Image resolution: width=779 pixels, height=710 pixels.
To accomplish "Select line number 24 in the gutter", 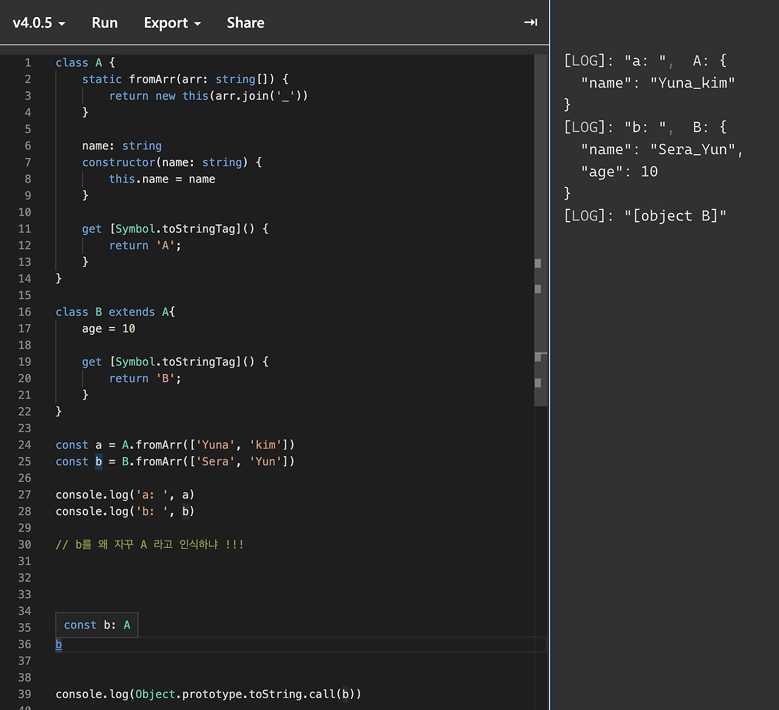I will point(24,445).
